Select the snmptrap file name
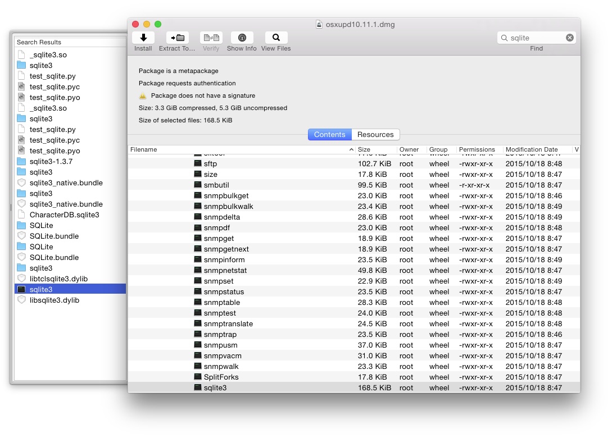Image resolution: width=612 pixels, height=438 pixels. [220, 334]
